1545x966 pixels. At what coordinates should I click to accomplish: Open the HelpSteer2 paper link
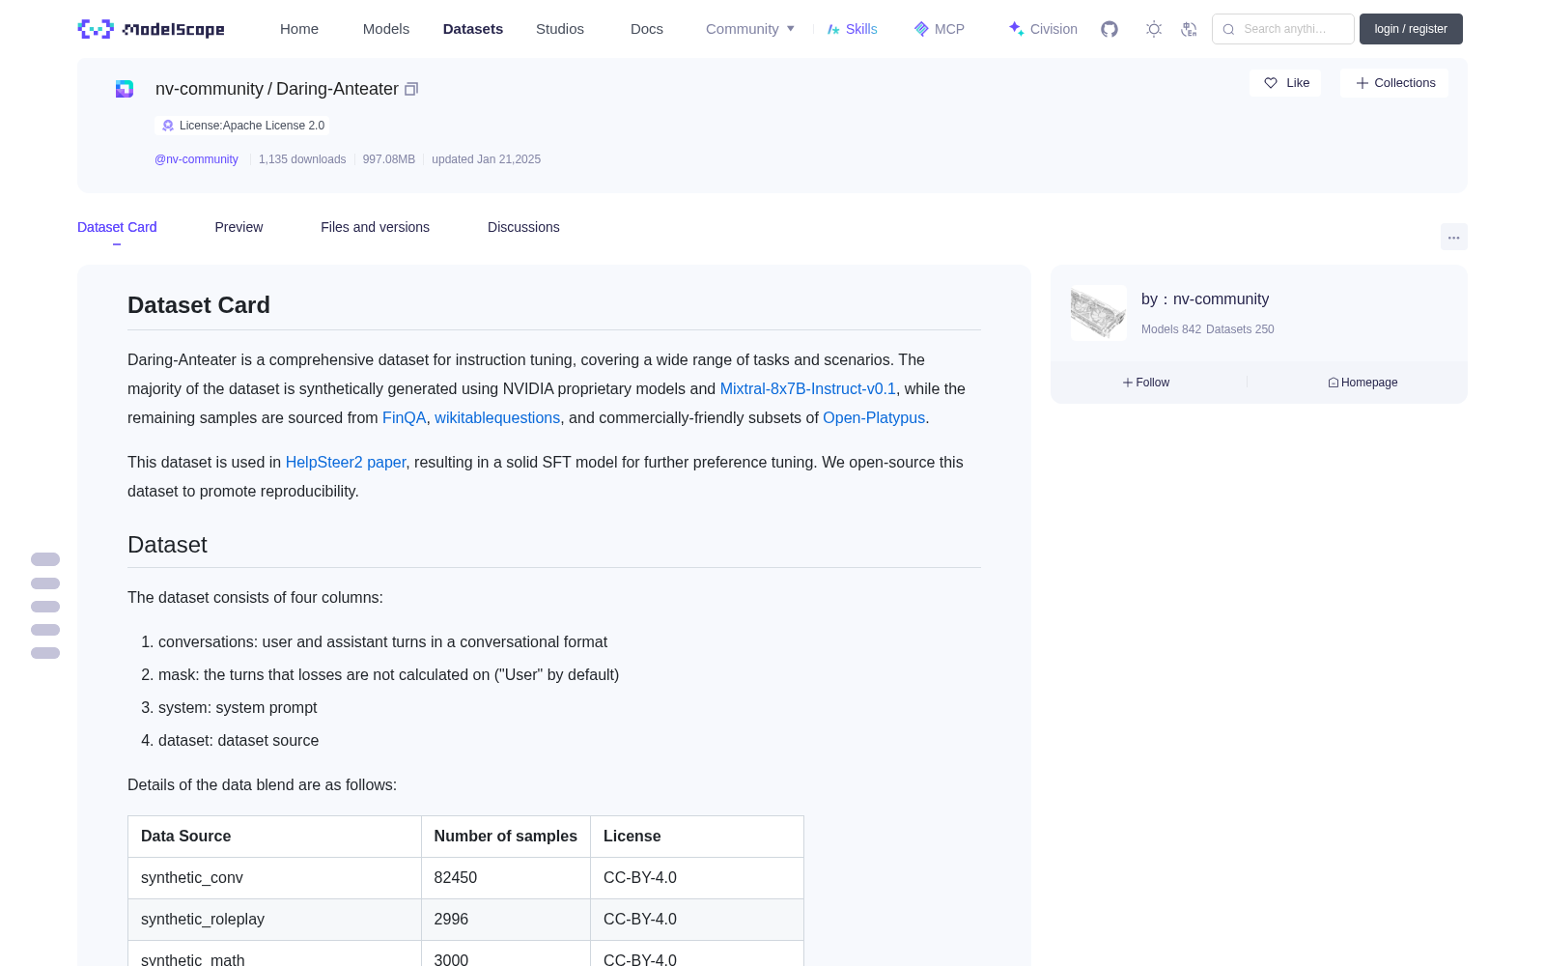click(346, 462)
